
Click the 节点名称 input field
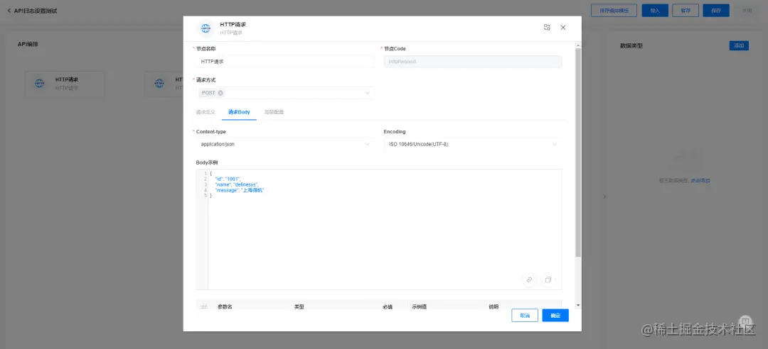tap(284, 62)
